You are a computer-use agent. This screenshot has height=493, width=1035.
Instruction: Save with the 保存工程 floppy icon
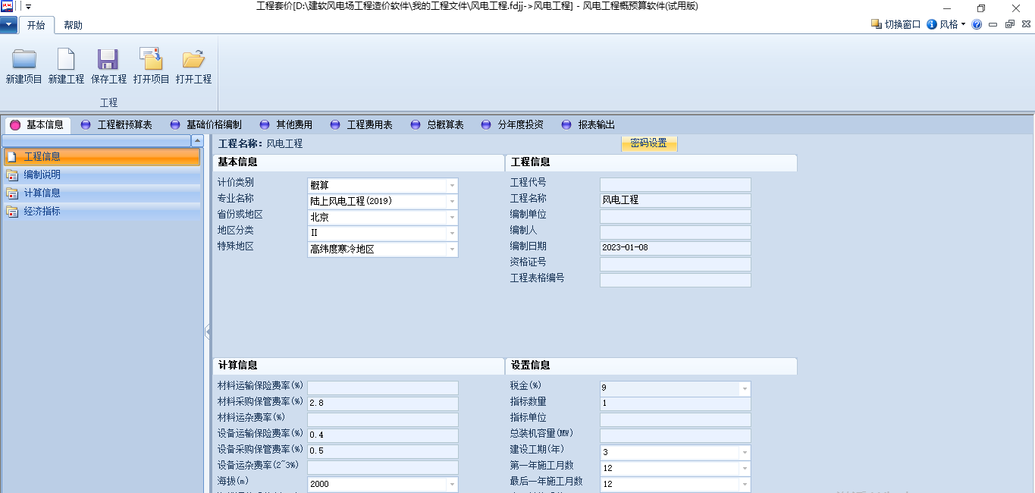click(x=108, y=59)
